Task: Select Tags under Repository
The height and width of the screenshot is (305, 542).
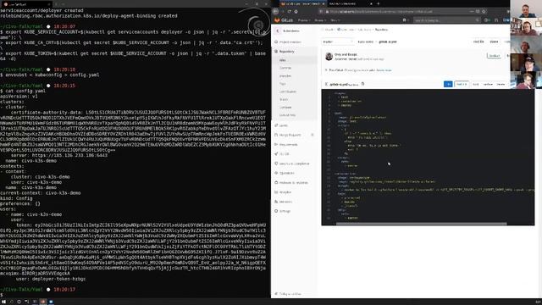Action: pyautogui.click(x=282, y=84)
